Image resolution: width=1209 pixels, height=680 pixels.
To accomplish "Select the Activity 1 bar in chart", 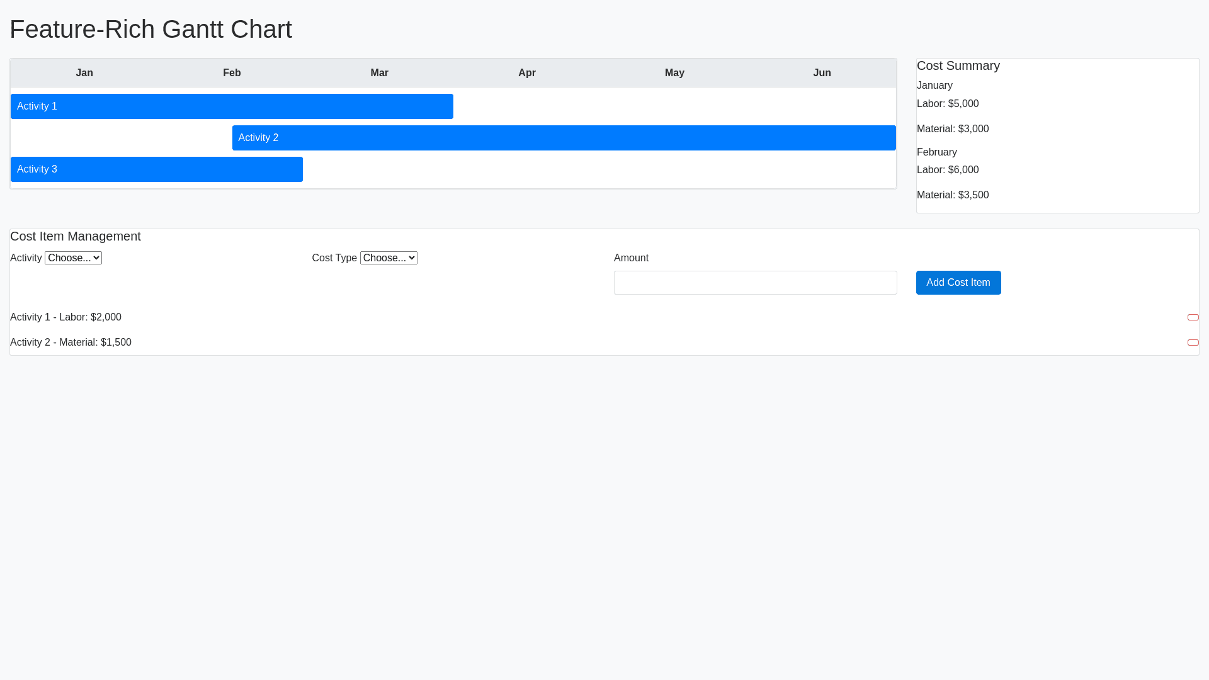I will click(232, 106).
